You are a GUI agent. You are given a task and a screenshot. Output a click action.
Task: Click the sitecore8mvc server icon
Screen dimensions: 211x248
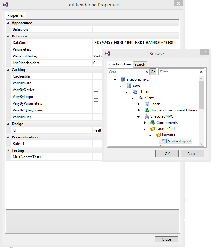[123, 79]
